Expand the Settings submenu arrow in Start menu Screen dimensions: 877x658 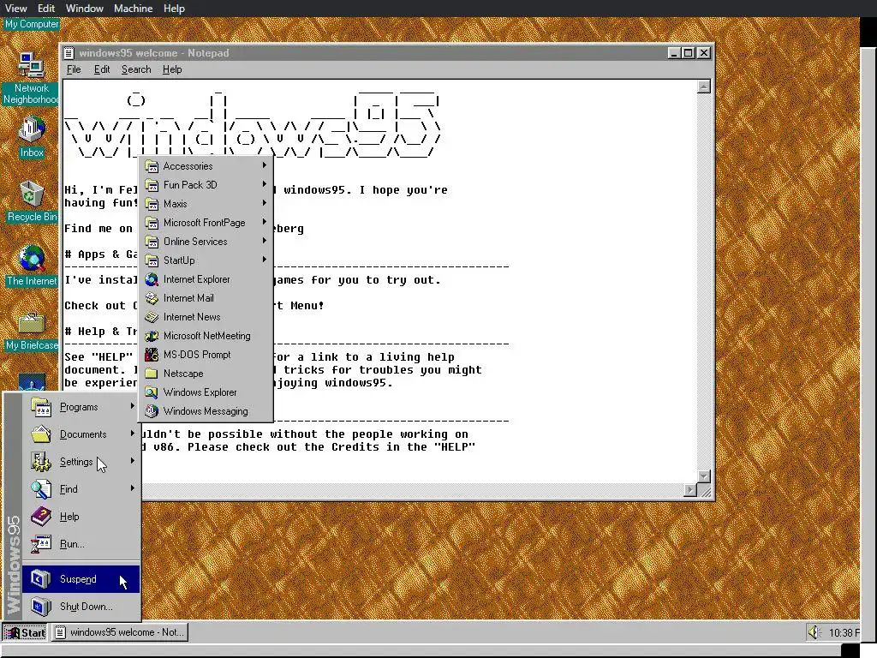[x=132, y=460]
